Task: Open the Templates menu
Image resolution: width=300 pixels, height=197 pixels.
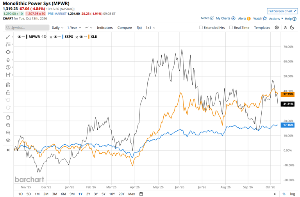Action: pos(262,28)
